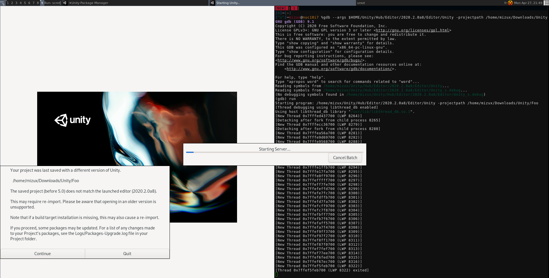Click Continue in the version mismatch dialog
Image resolution: width=549 pixels, height=278 pixels.
pos(43,254)
